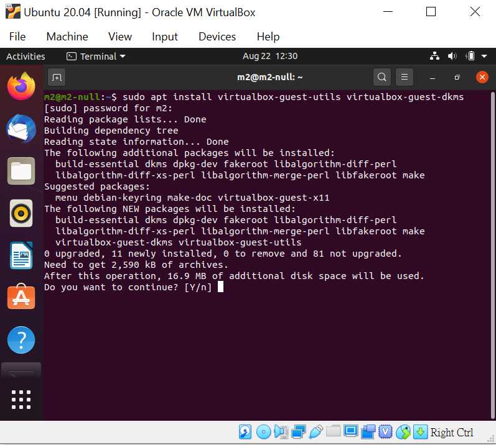Open LibreOffice Writer in the dock
This screenshot has height=445, width=496.
(x=21, y=255)
